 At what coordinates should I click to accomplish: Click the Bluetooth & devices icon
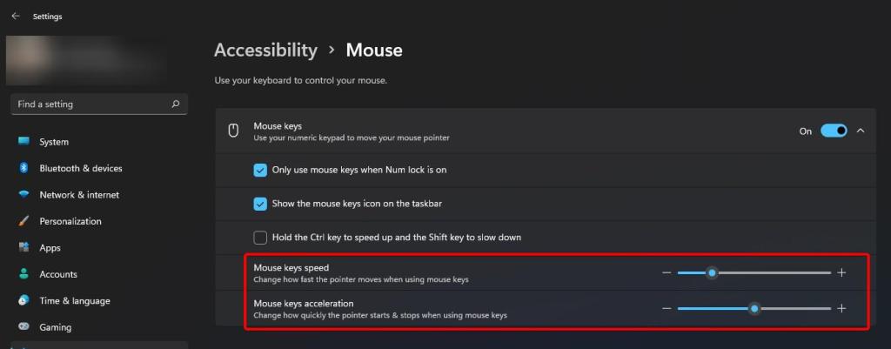click(x=23, y=168)
